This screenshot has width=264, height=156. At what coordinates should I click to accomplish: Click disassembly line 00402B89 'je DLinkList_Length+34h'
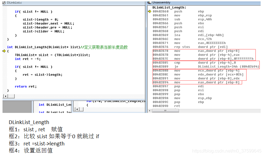tap(206, 67)
